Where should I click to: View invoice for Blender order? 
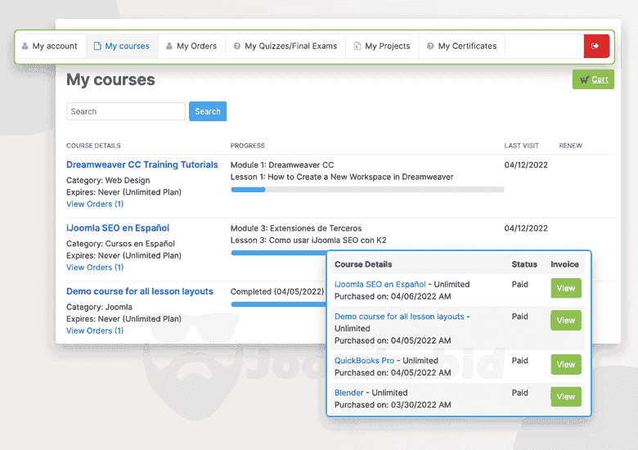565,396
